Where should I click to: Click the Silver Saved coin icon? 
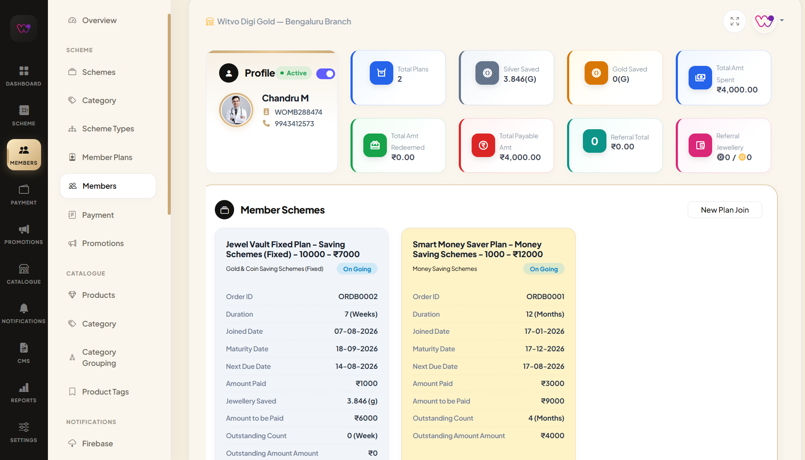(487, 73)
